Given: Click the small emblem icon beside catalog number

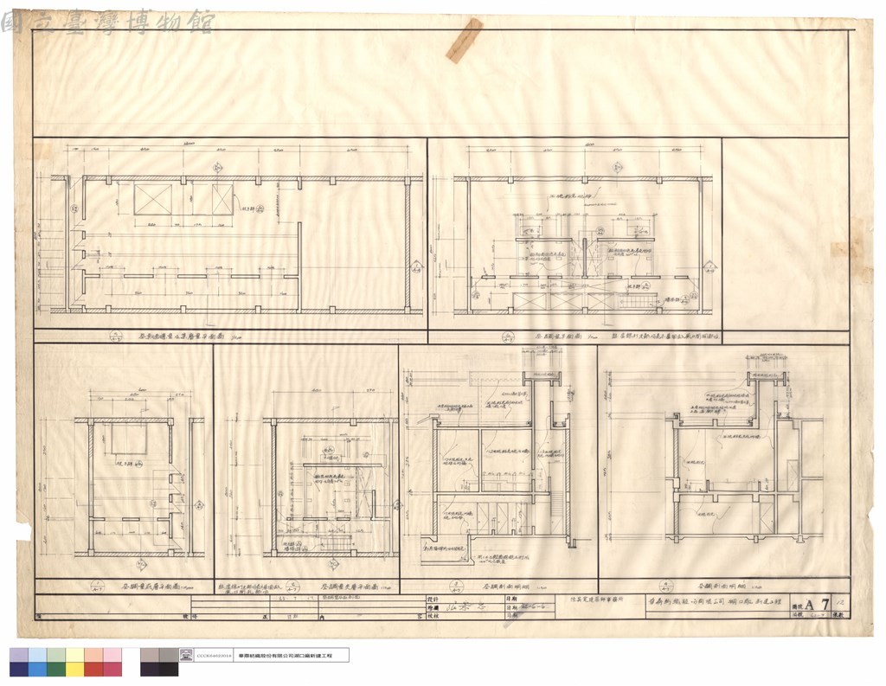Looking at the screenshot, I should pos(186,656).
